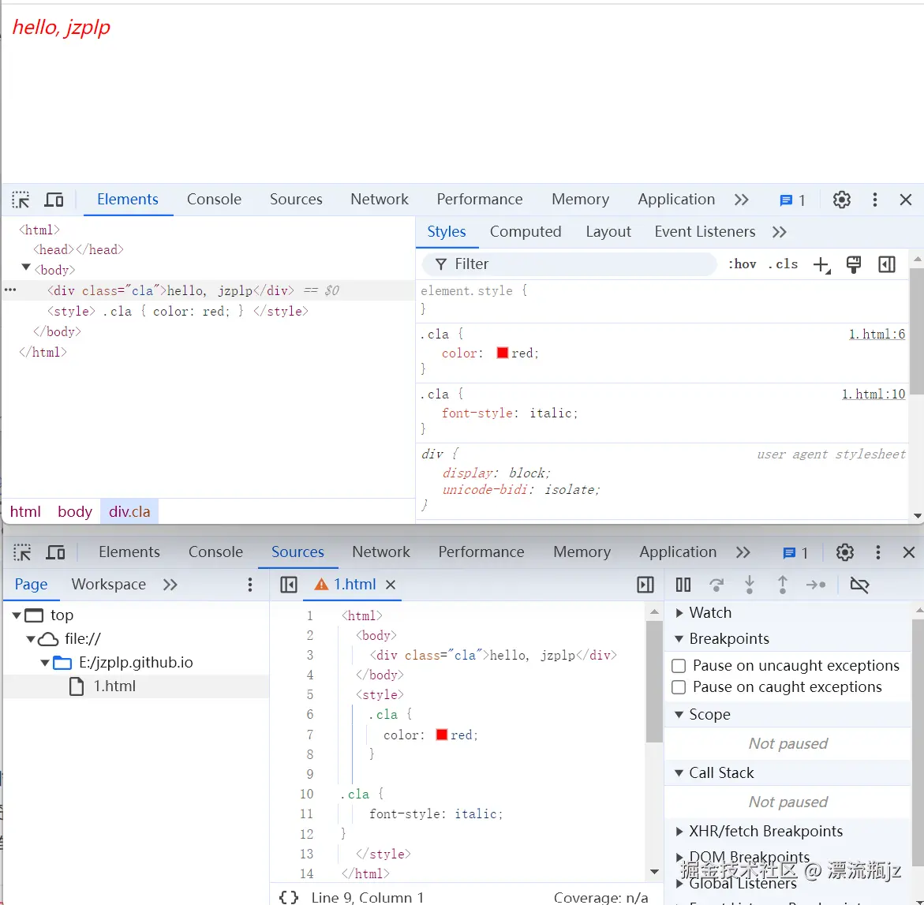Image resolution: width=924 pixels, height=905 pixels.
Task: Open the Console panel
Action: [x=214, y=199]
